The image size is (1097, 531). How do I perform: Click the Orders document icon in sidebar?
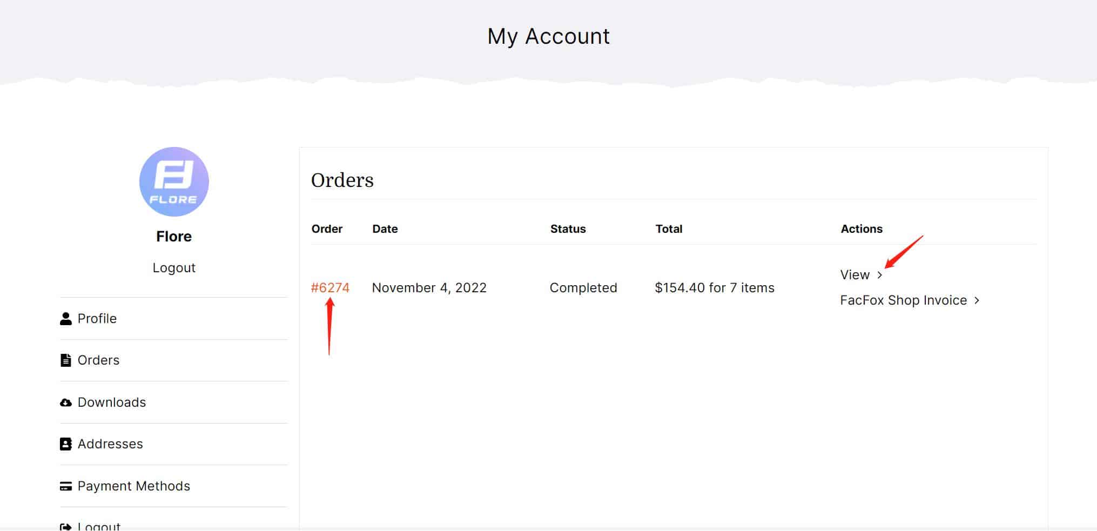pos(65,360)
